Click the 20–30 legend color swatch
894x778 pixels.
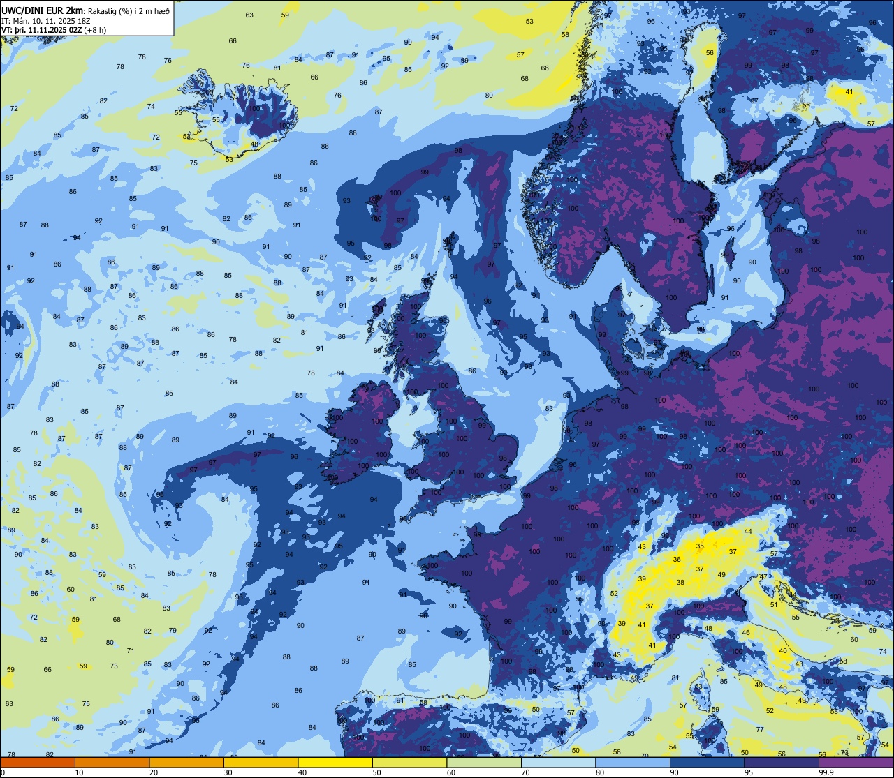pyautogui.click(x=186, y=762)
